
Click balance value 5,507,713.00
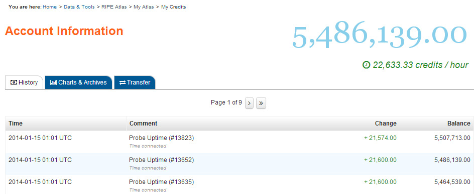point(452,138)
